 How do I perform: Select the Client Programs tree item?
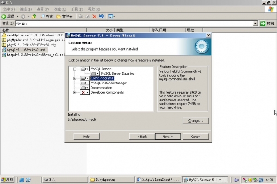(x=102, y=78)
